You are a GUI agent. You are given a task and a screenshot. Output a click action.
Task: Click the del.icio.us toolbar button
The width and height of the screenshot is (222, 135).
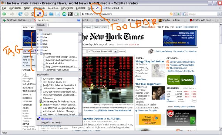coord(39,14)
